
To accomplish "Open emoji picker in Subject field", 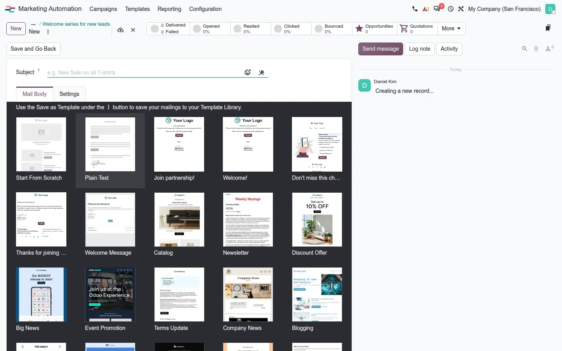I will pos(247,72).
